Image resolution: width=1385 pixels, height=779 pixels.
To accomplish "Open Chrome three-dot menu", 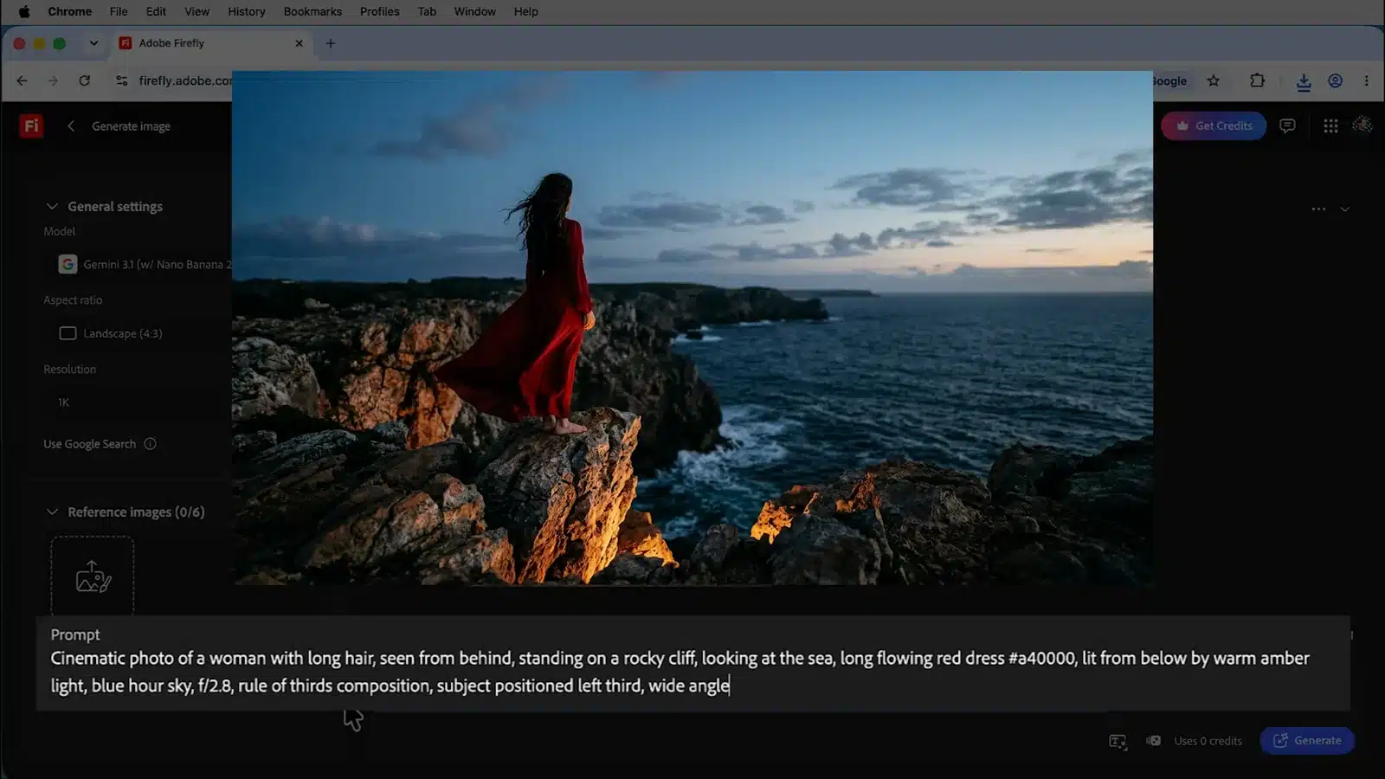I will point(1367,80).
